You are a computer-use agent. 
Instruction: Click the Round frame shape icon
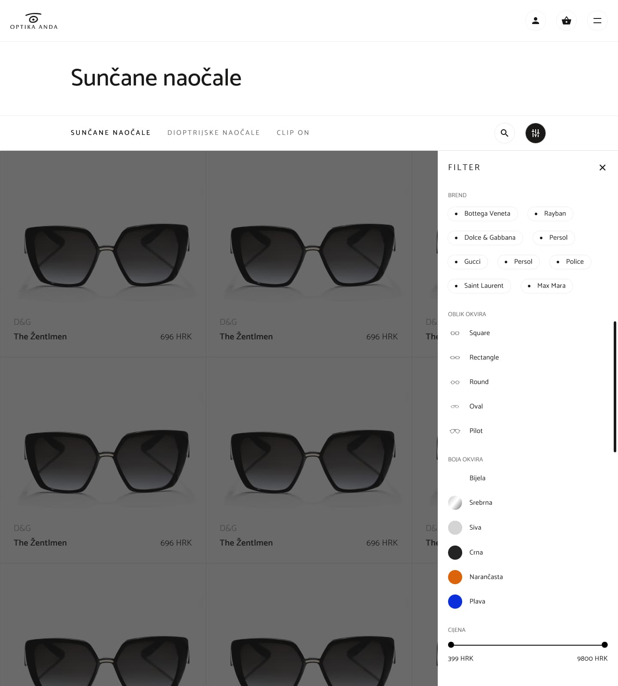pyautogui.click(x=455, y=382)
